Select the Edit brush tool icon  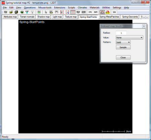[51, 12]
